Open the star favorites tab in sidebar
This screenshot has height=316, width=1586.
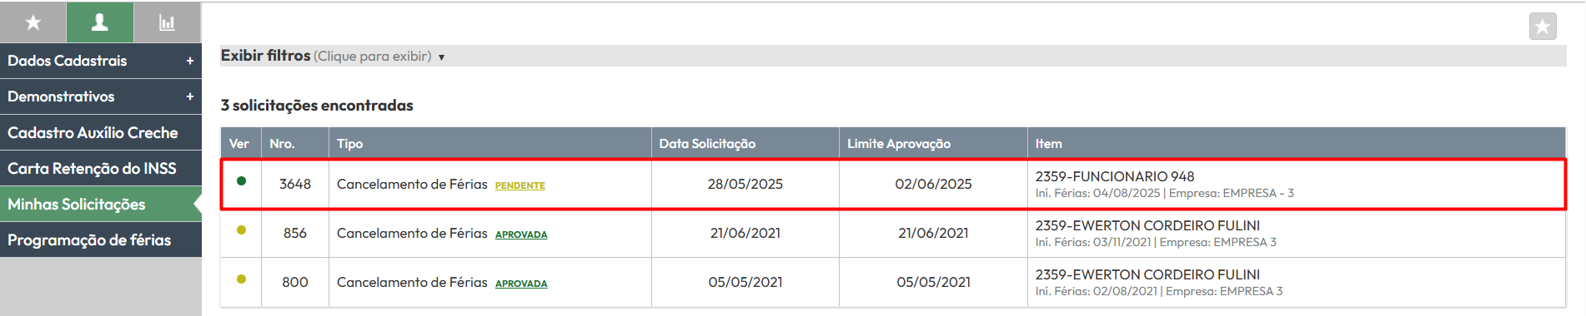33,22
